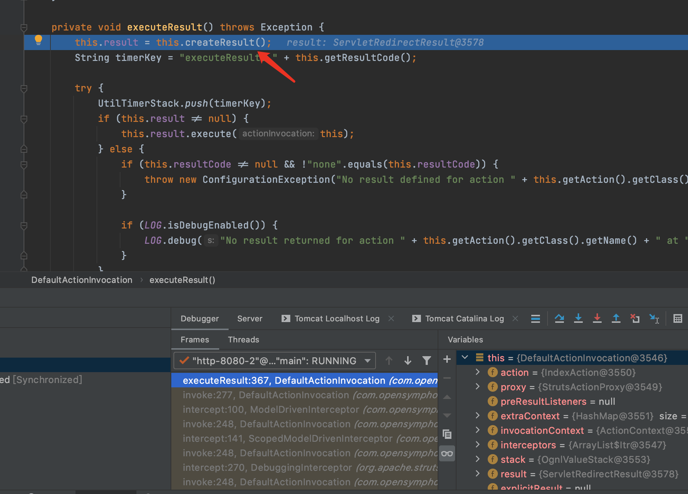Expand the result ServletRedirectResult node

point(478,474)
